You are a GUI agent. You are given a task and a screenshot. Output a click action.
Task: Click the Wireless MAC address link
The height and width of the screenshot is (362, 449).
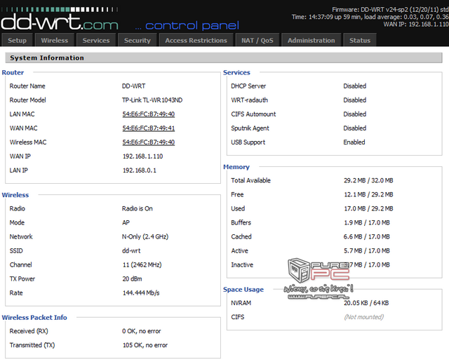tap(148, 142)
